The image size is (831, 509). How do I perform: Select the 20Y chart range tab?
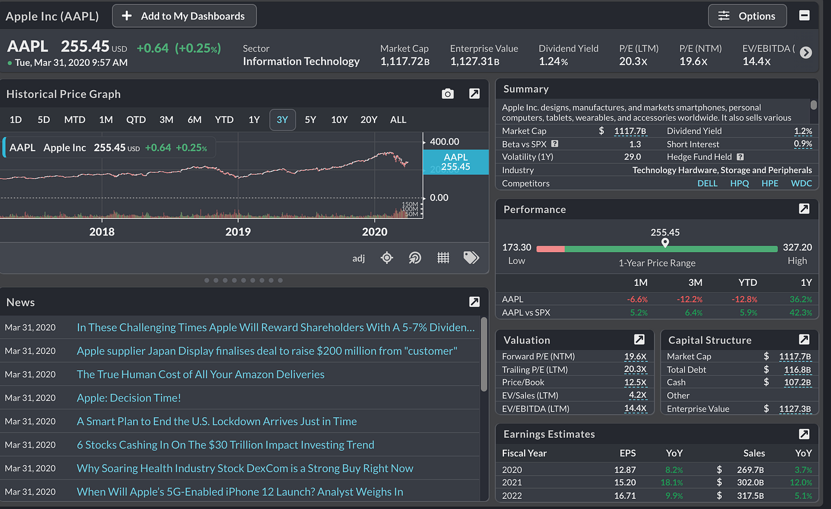(369, 120)
